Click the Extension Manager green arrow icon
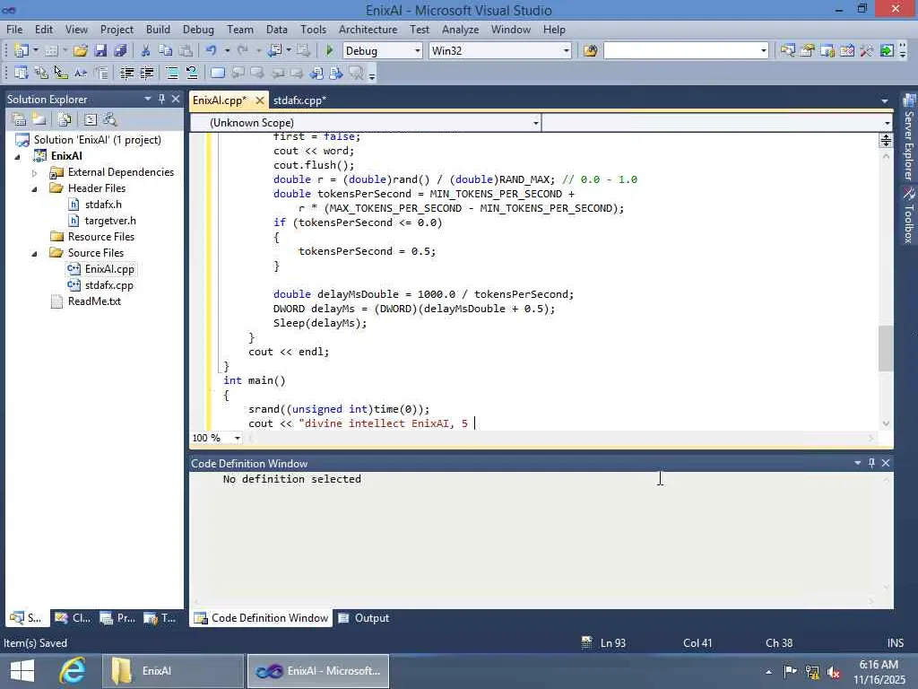Viewport: 918px width, 689px height. pos(887,51)
